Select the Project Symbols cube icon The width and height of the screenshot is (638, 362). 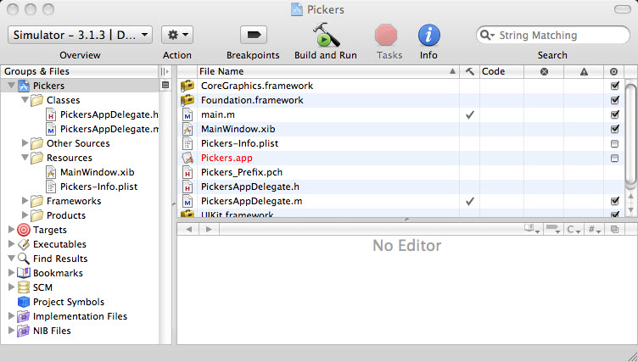click(x=24, y=302)
